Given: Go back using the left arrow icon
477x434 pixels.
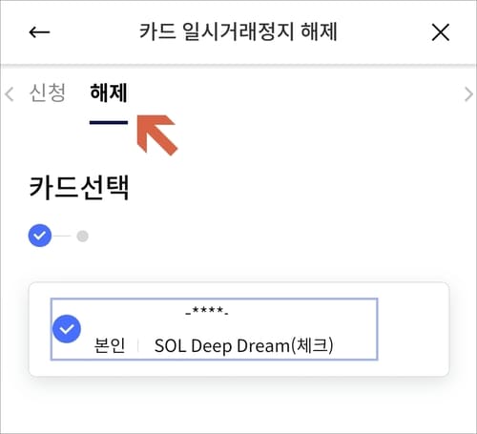Looking at the screenshot, I should coord(39,32).
